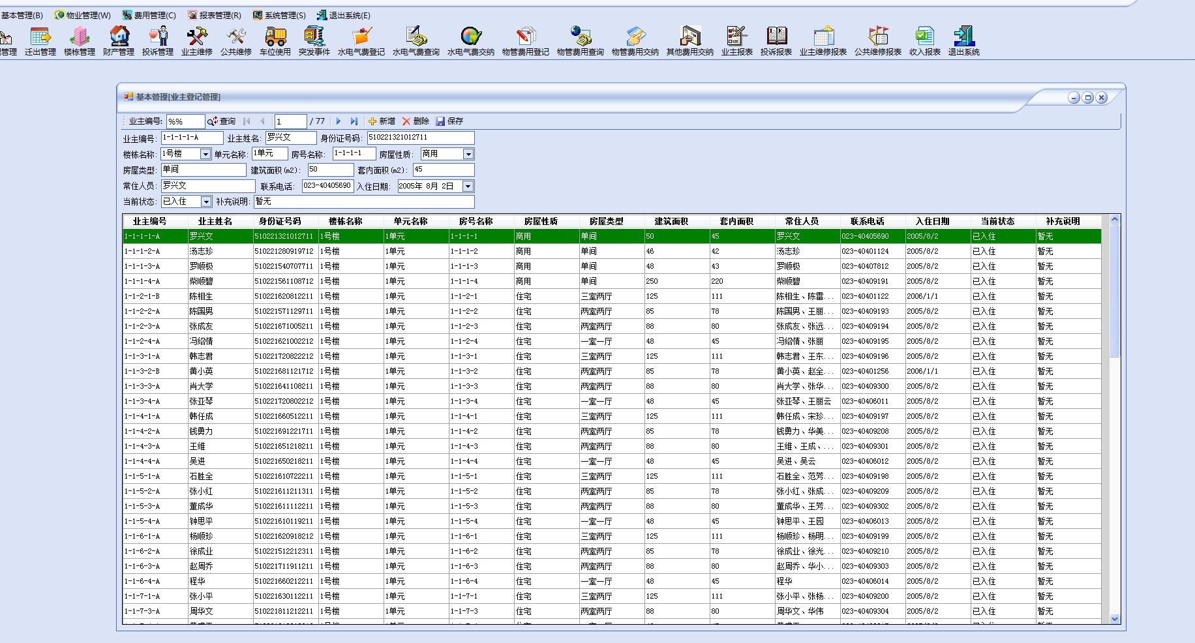Go to last record navigation arrow
This screenshot has height=643, width=1195.
354,121
